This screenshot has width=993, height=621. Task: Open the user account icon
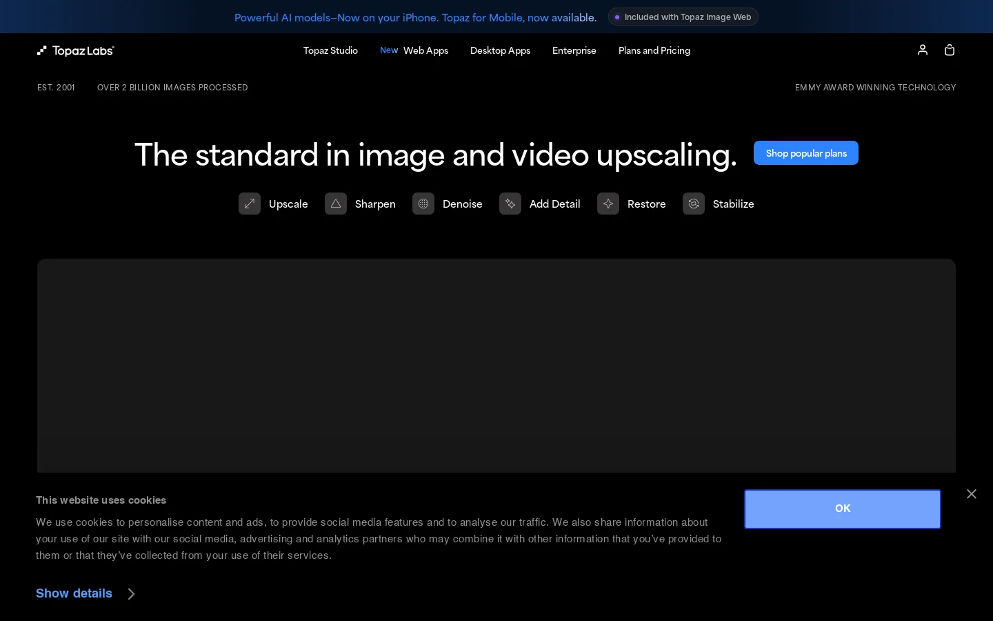tap(923, 50)
